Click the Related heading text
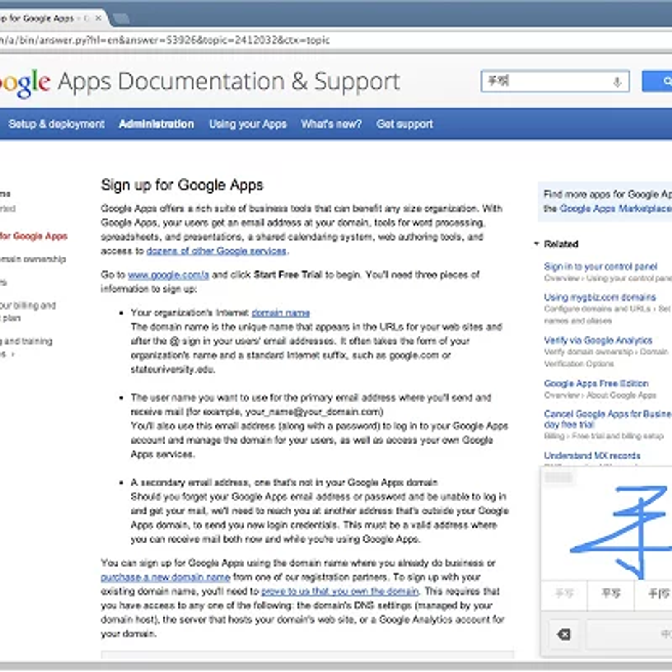Image resolution: width=672 pixels, height=672 pixels. click(561, 244)
